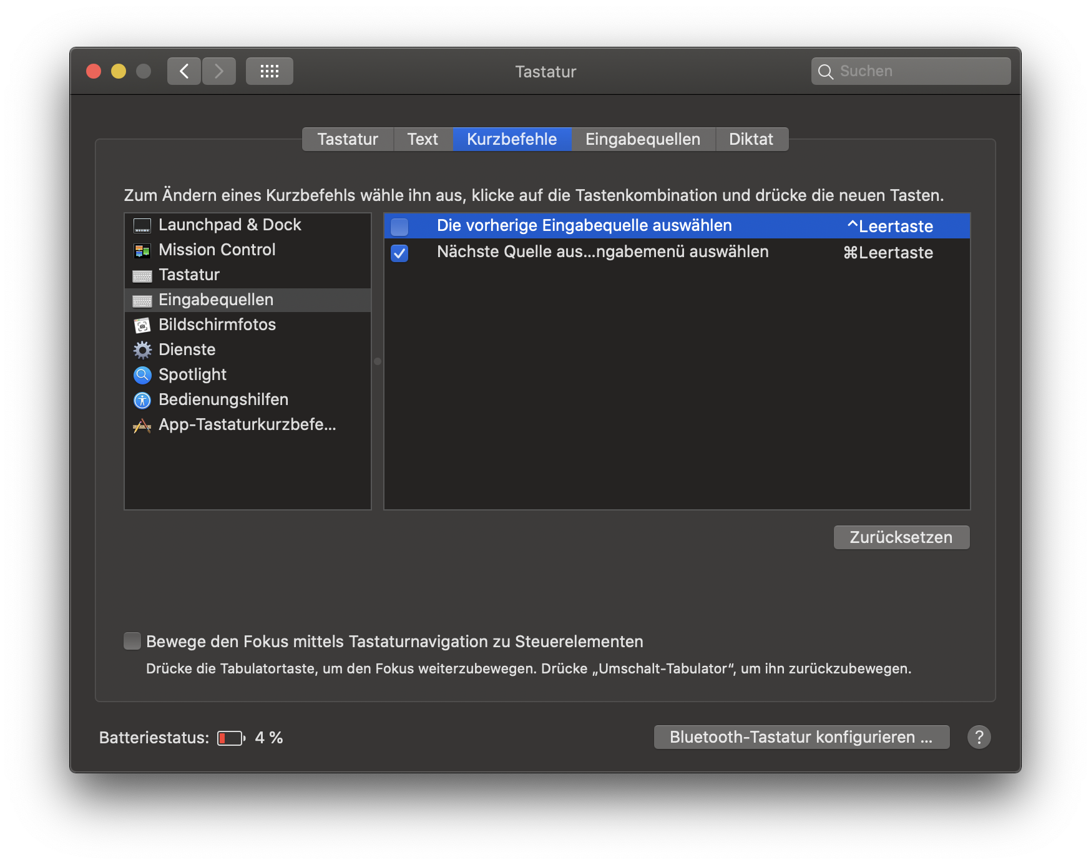Select the 'Die vorherige Eingabequelle auswählen' row
This screenshot has height=865, width=1091.
677,225
